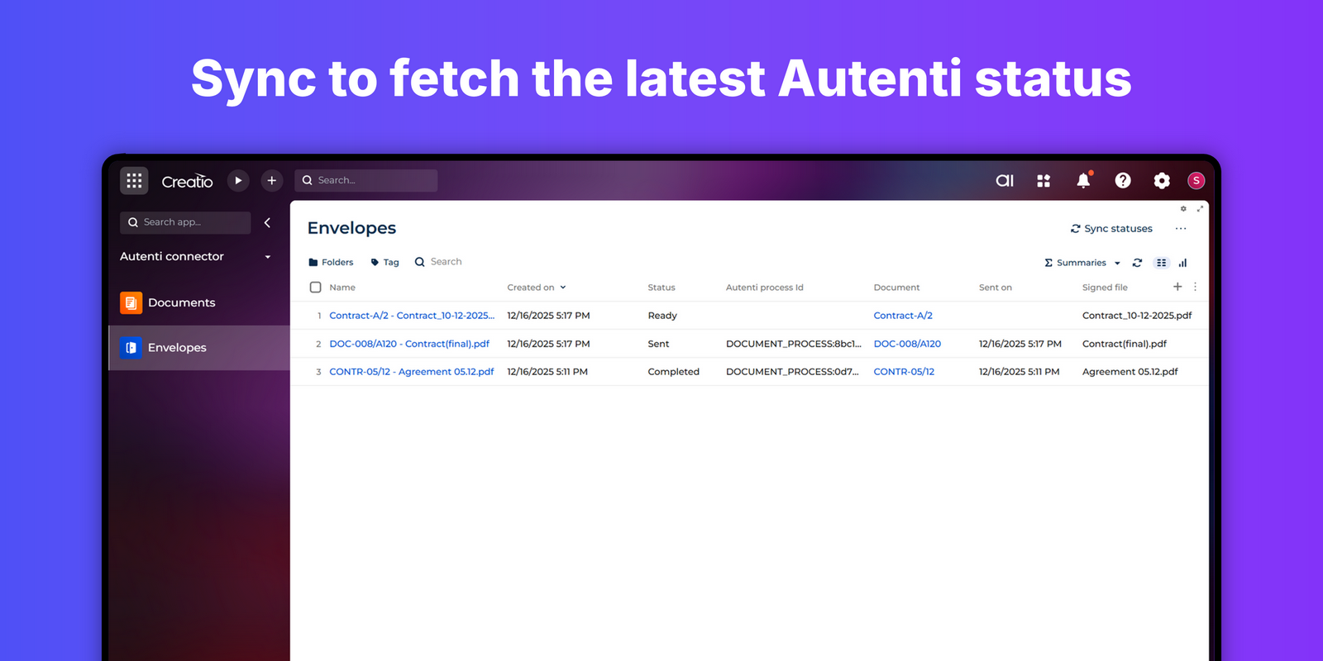1323x661 pixels.
Task: Open the notifications bell
Action: [1083, 180]
